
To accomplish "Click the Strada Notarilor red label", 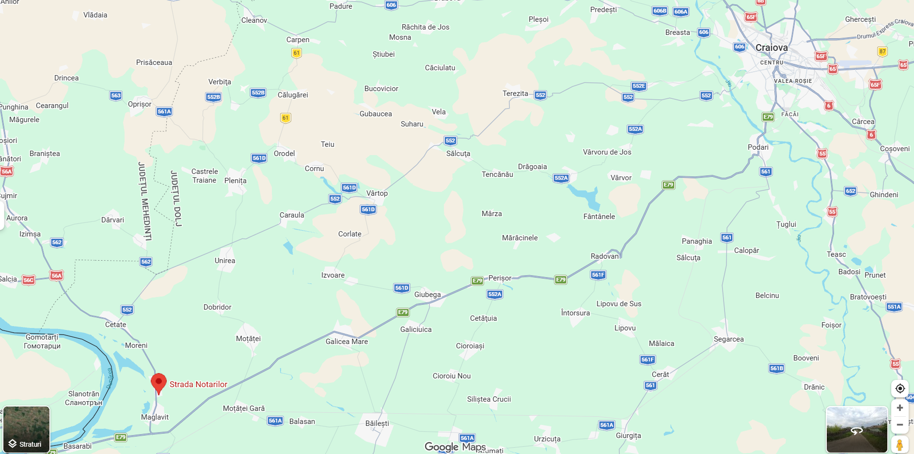I will click(198, 384).
